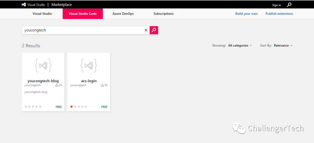Click acs-login extension placeholder icon
The height and width of the screenshot is (143, 314).
click(x=89, y=65)
